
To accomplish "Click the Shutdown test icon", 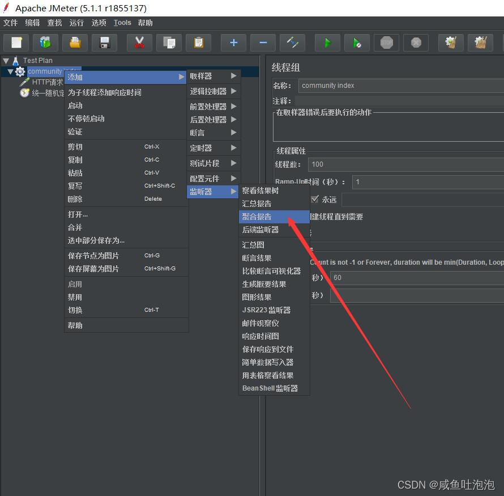I will [416, 43].
